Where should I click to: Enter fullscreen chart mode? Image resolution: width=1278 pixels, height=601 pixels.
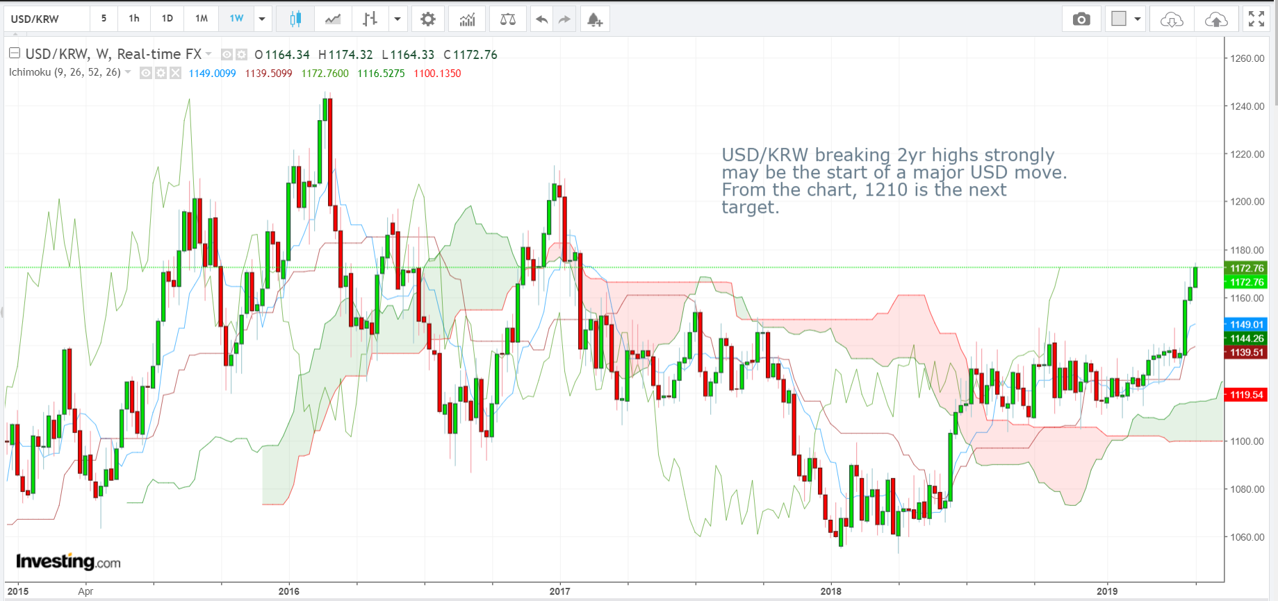pyautogui.click(x=1256, y=19)
